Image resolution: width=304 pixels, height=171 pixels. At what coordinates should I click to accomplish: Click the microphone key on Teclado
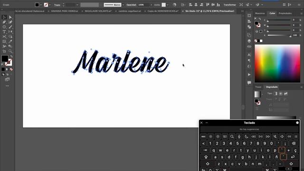(239, 136)
